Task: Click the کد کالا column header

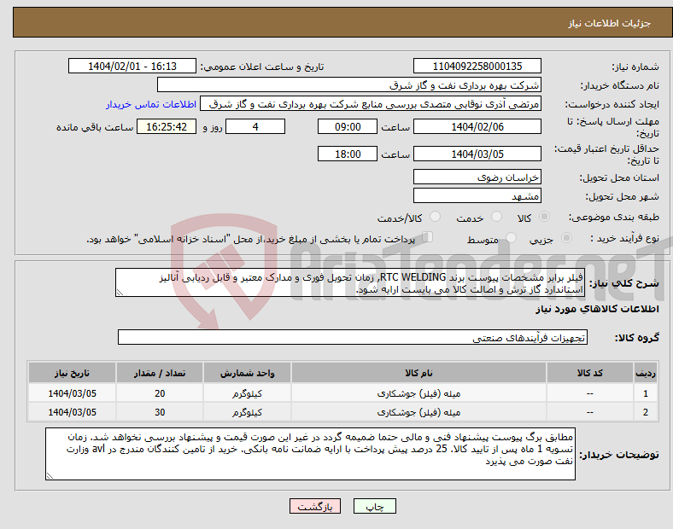Action: click(590, 373)
